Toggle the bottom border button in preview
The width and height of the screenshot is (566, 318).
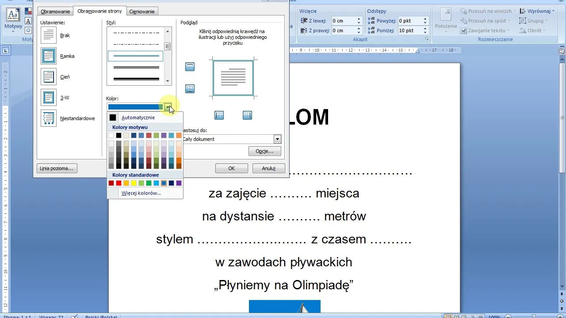(190, 89)
